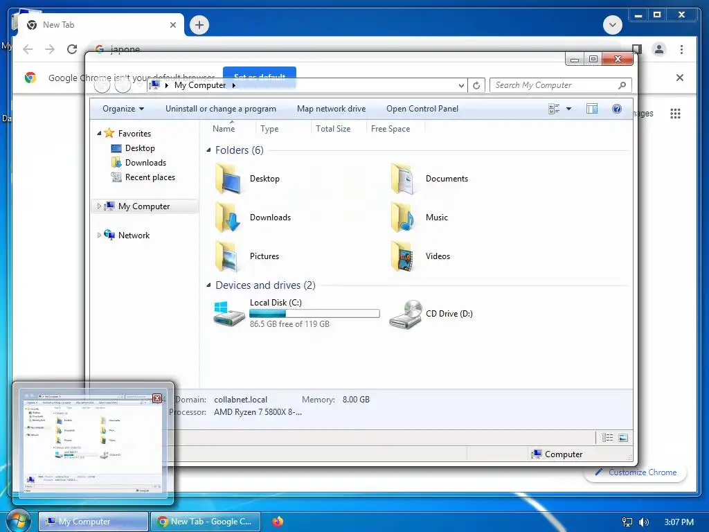
Task: Close the taskbar preview thumbnail with its X
Action: point(157,398)
